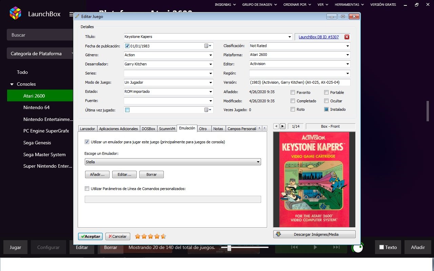Open the LaunchBox DB ID #5307 link
Screen dimensions: 434x271
[x=319, y=37]
